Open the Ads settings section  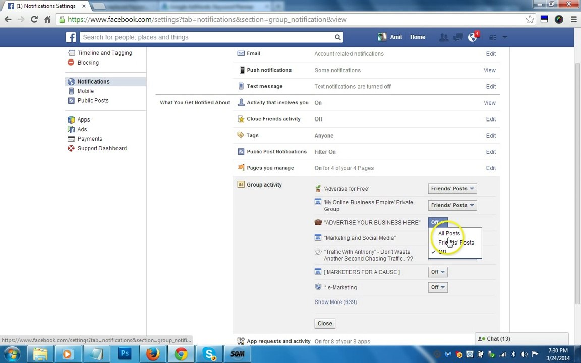(x=82, y=129)
